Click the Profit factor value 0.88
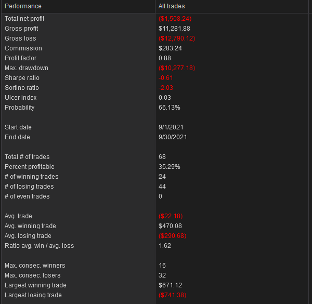This screenshot has height=304, width=312. coord(165,58)
